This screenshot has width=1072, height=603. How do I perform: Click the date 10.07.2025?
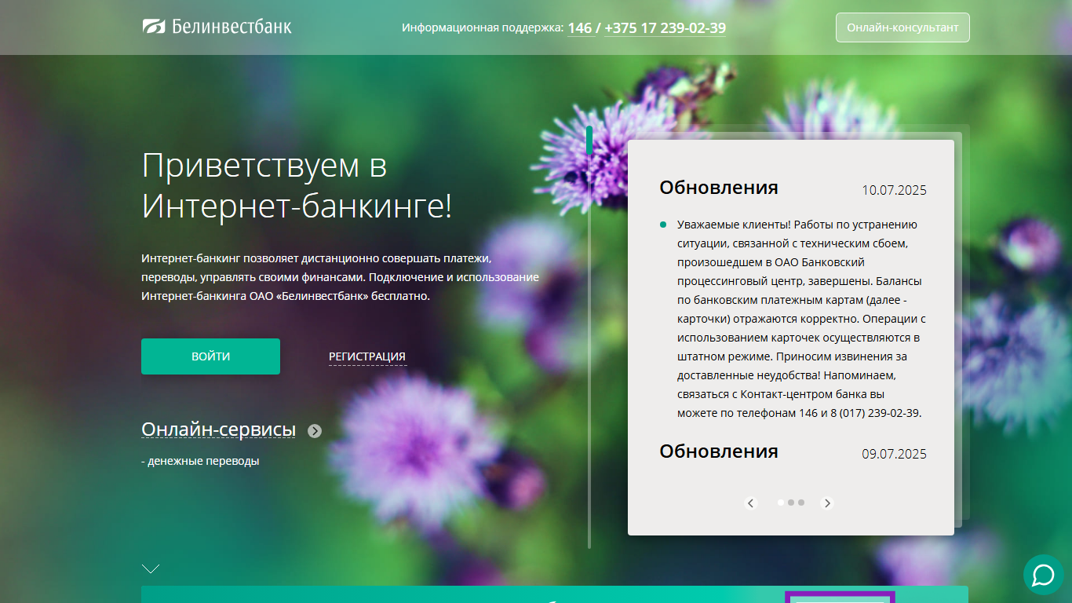click(x=894, y=190)
